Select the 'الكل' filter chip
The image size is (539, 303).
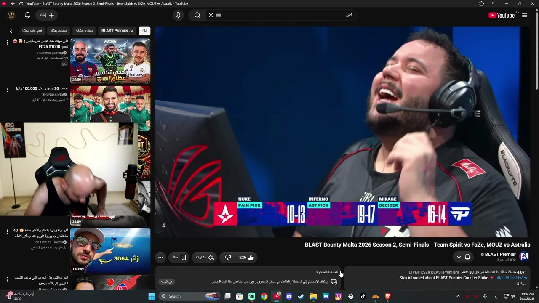coord(144,31)
